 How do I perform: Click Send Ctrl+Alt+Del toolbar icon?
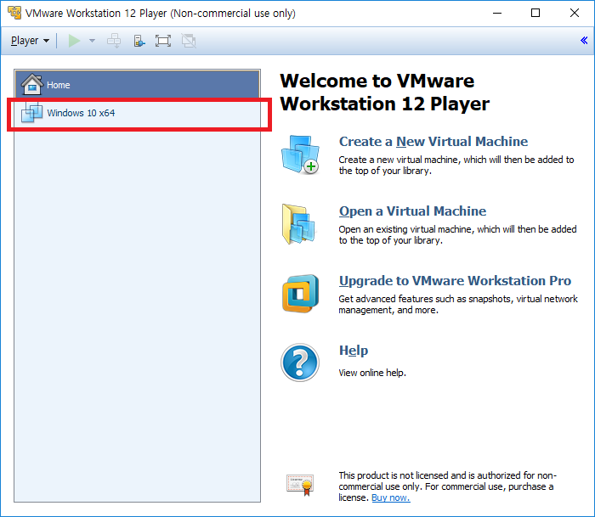point(114,41)
